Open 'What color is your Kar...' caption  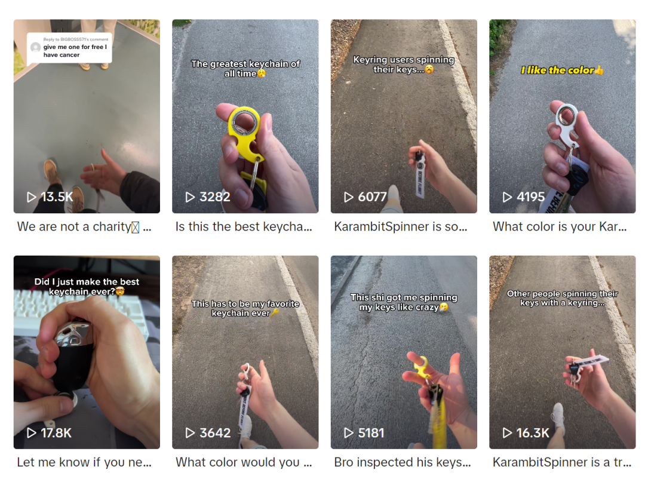[x=560, y=226]
